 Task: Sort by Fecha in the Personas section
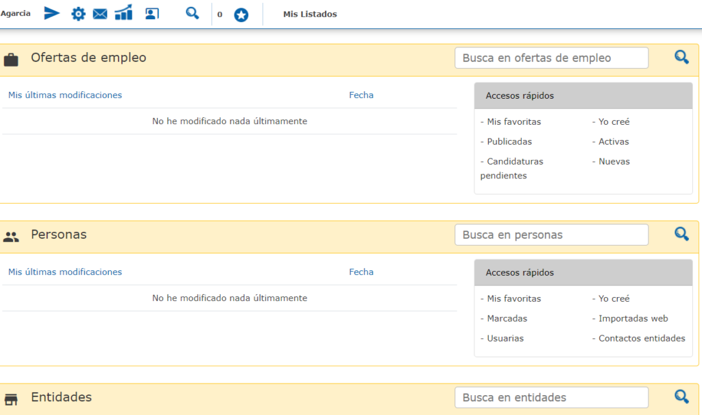pos(361,272)
